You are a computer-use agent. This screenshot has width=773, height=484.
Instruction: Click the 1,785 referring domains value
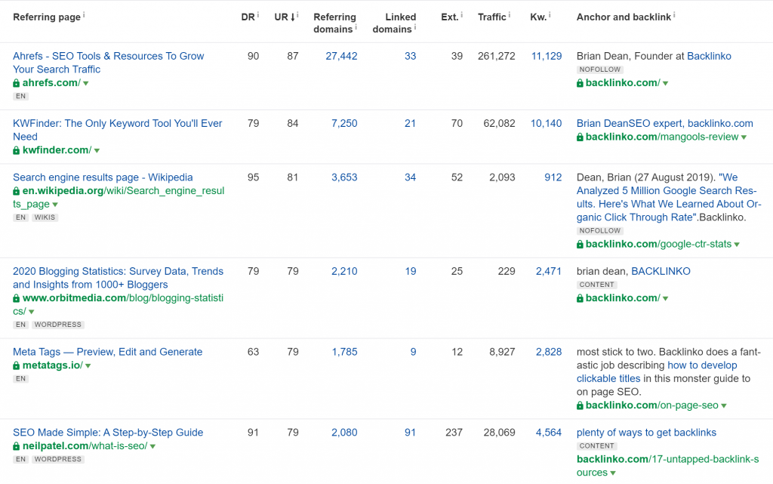click(344, 352)
